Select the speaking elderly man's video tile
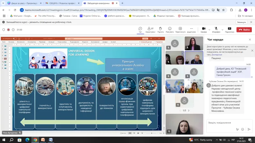 pyautogui.click(x=194, y=58)
